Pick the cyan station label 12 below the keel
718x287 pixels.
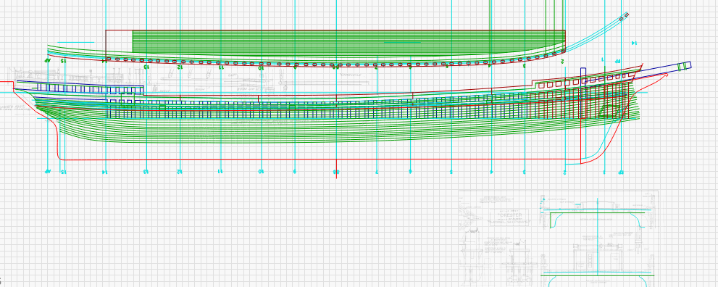180,172
